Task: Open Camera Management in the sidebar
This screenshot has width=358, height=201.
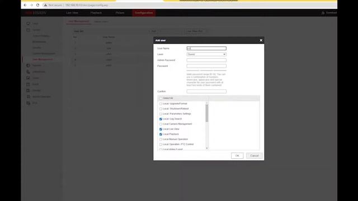Action: tap(44, 54)
